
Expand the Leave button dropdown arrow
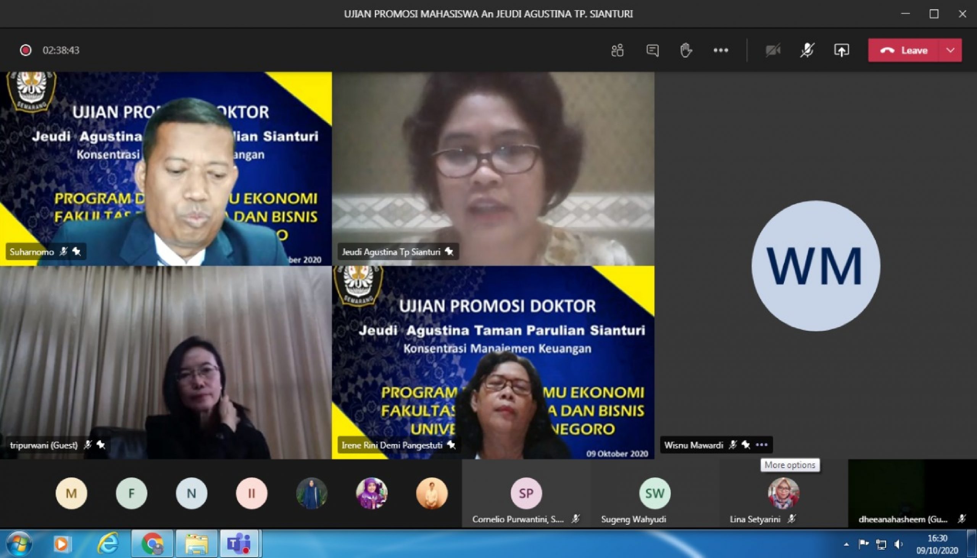coord(950,50)
